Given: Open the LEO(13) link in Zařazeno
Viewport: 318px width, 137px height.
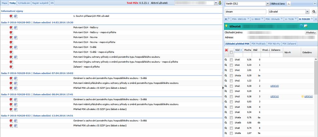Looking at the screenshot, I should point(274,86).
